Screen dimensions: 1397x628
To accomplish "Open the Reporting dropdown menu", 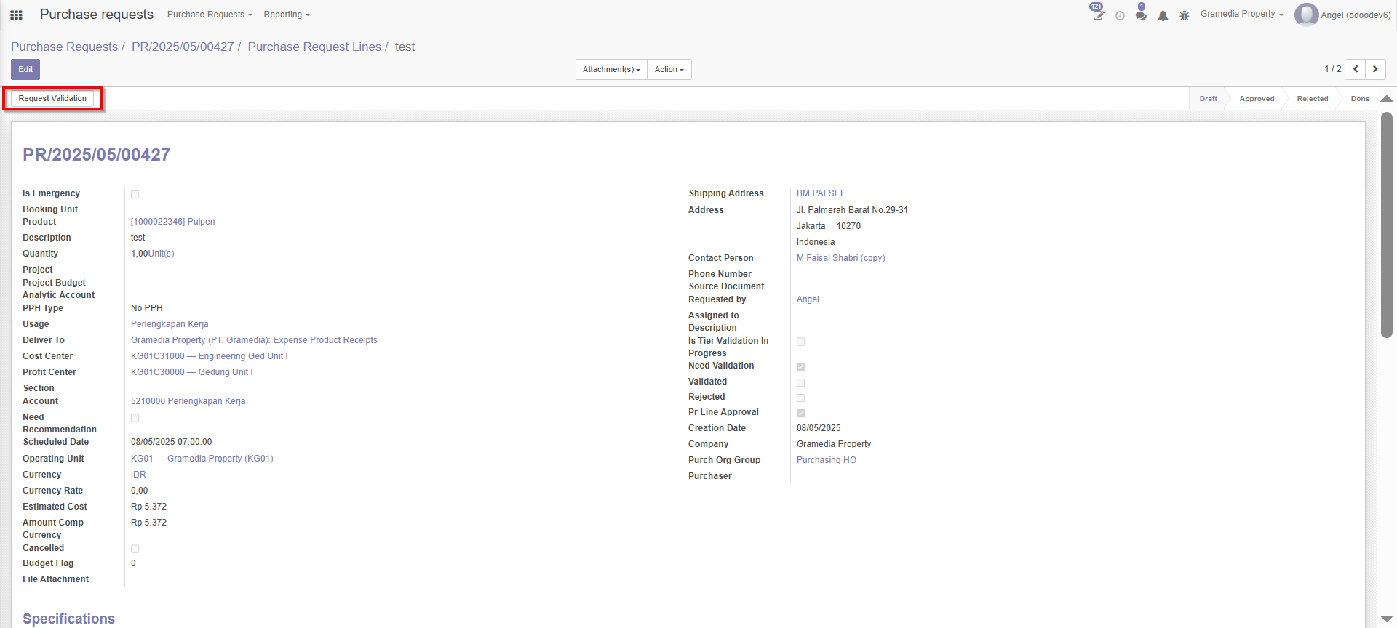I will [287, 15].
